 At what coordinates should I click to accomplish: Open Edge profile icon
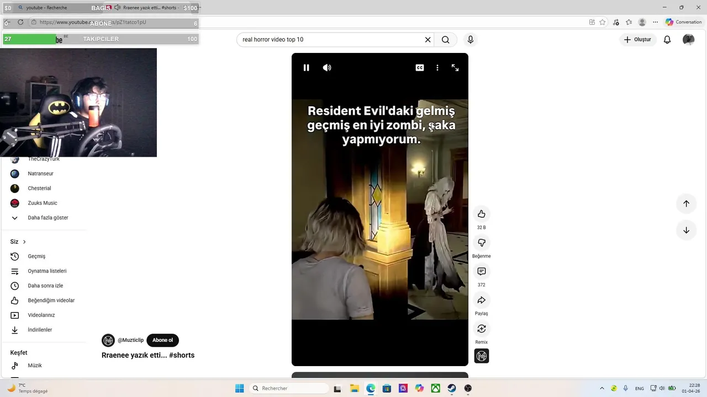point(642,22)
